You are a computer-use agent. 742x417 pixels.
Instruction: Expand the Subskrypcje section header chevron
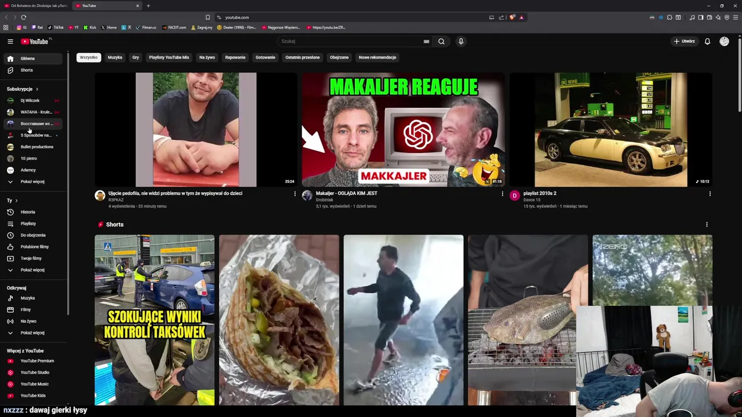coord(37,89)
